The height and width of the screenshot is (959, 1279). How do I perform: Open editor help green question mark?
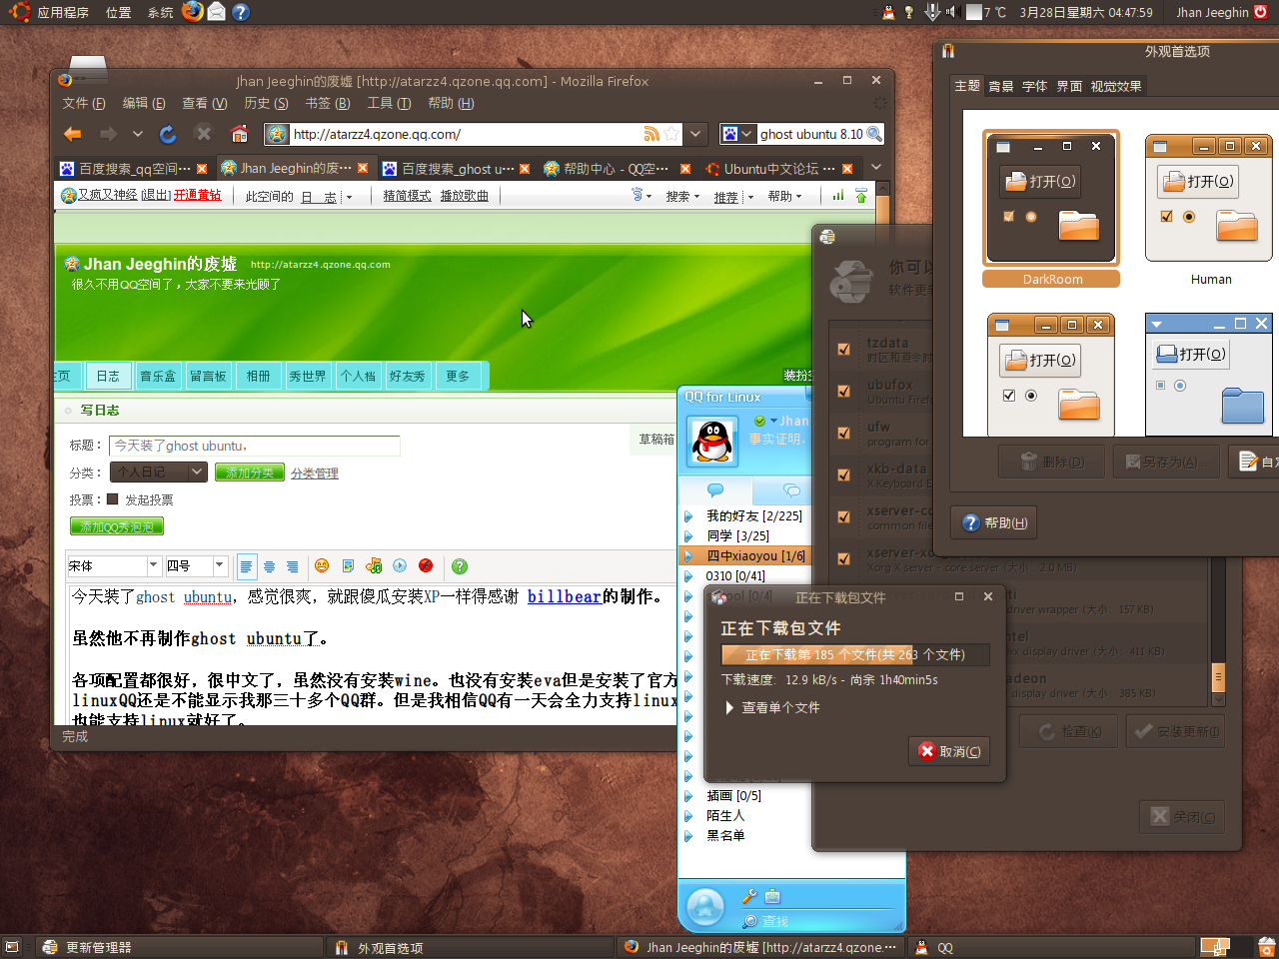pyautogui.click(x=460, y=566)
